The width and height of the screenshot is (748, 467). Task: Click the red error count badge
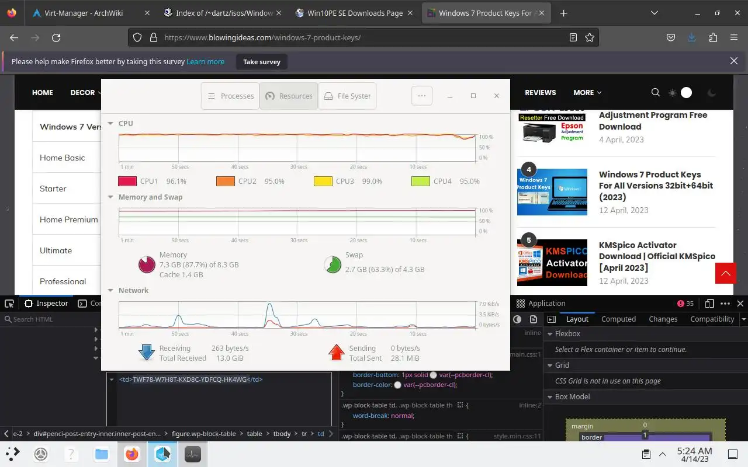(x=685, y=304)
